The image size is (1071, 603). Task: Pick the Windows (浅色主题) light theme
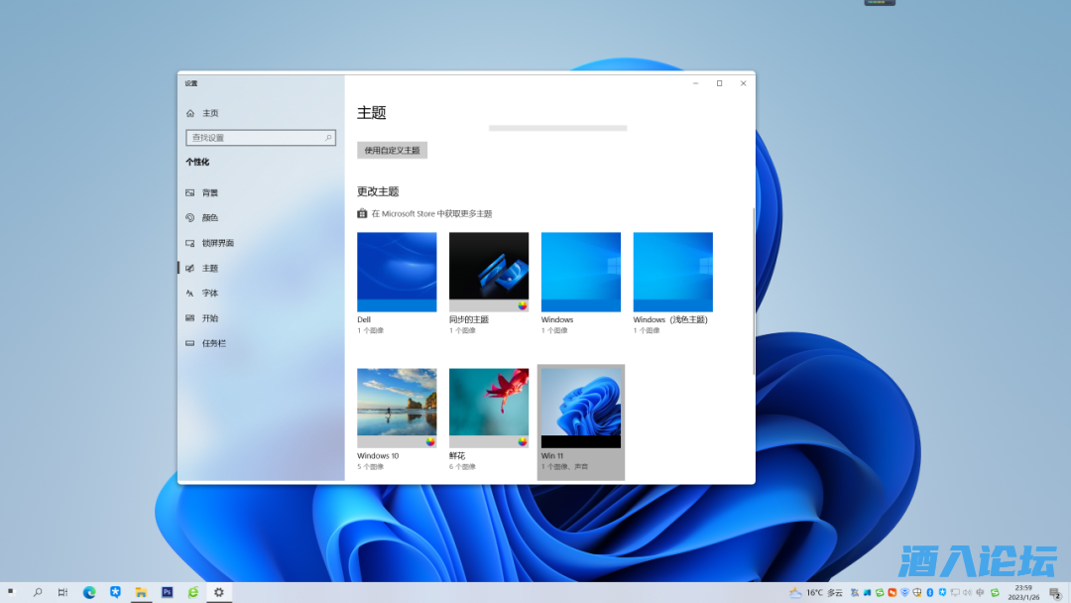coord(672,272)
